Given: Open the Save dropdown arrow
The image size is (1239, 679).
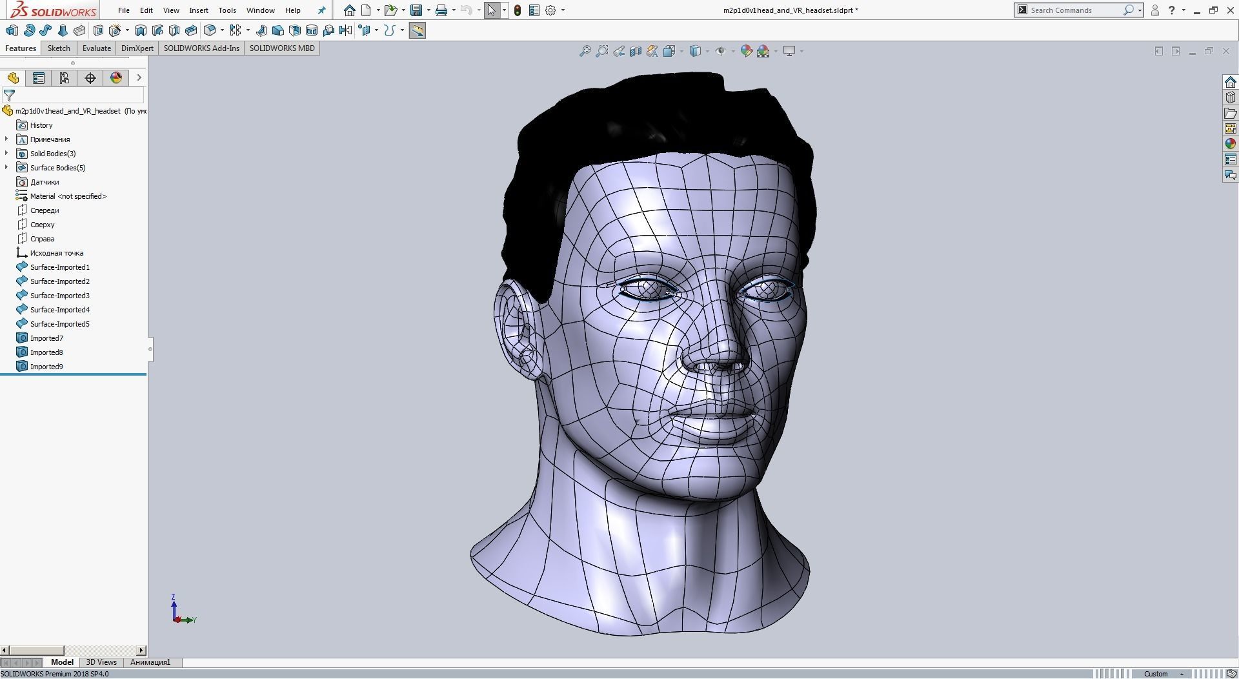Looking at the screenshot, I should coord(428,10).
